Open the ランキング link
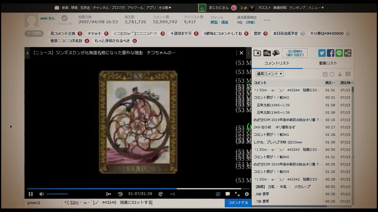 (x=297, y=8)
